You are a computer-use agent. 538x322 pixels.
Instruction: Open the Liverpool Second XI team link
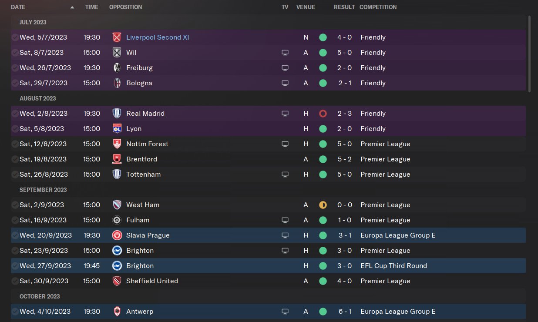(x=158, y=37)
